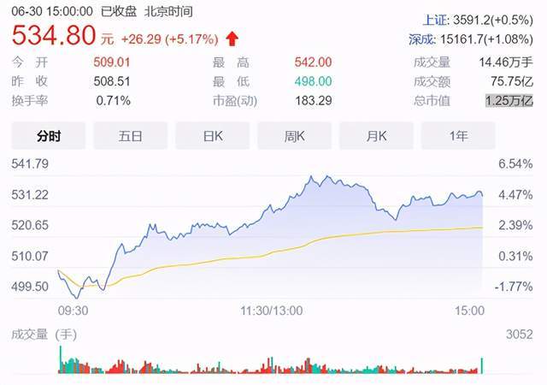Click the closing volume bar at 15:00
This screenshot has height=385, width=547.
pos(482,365)
